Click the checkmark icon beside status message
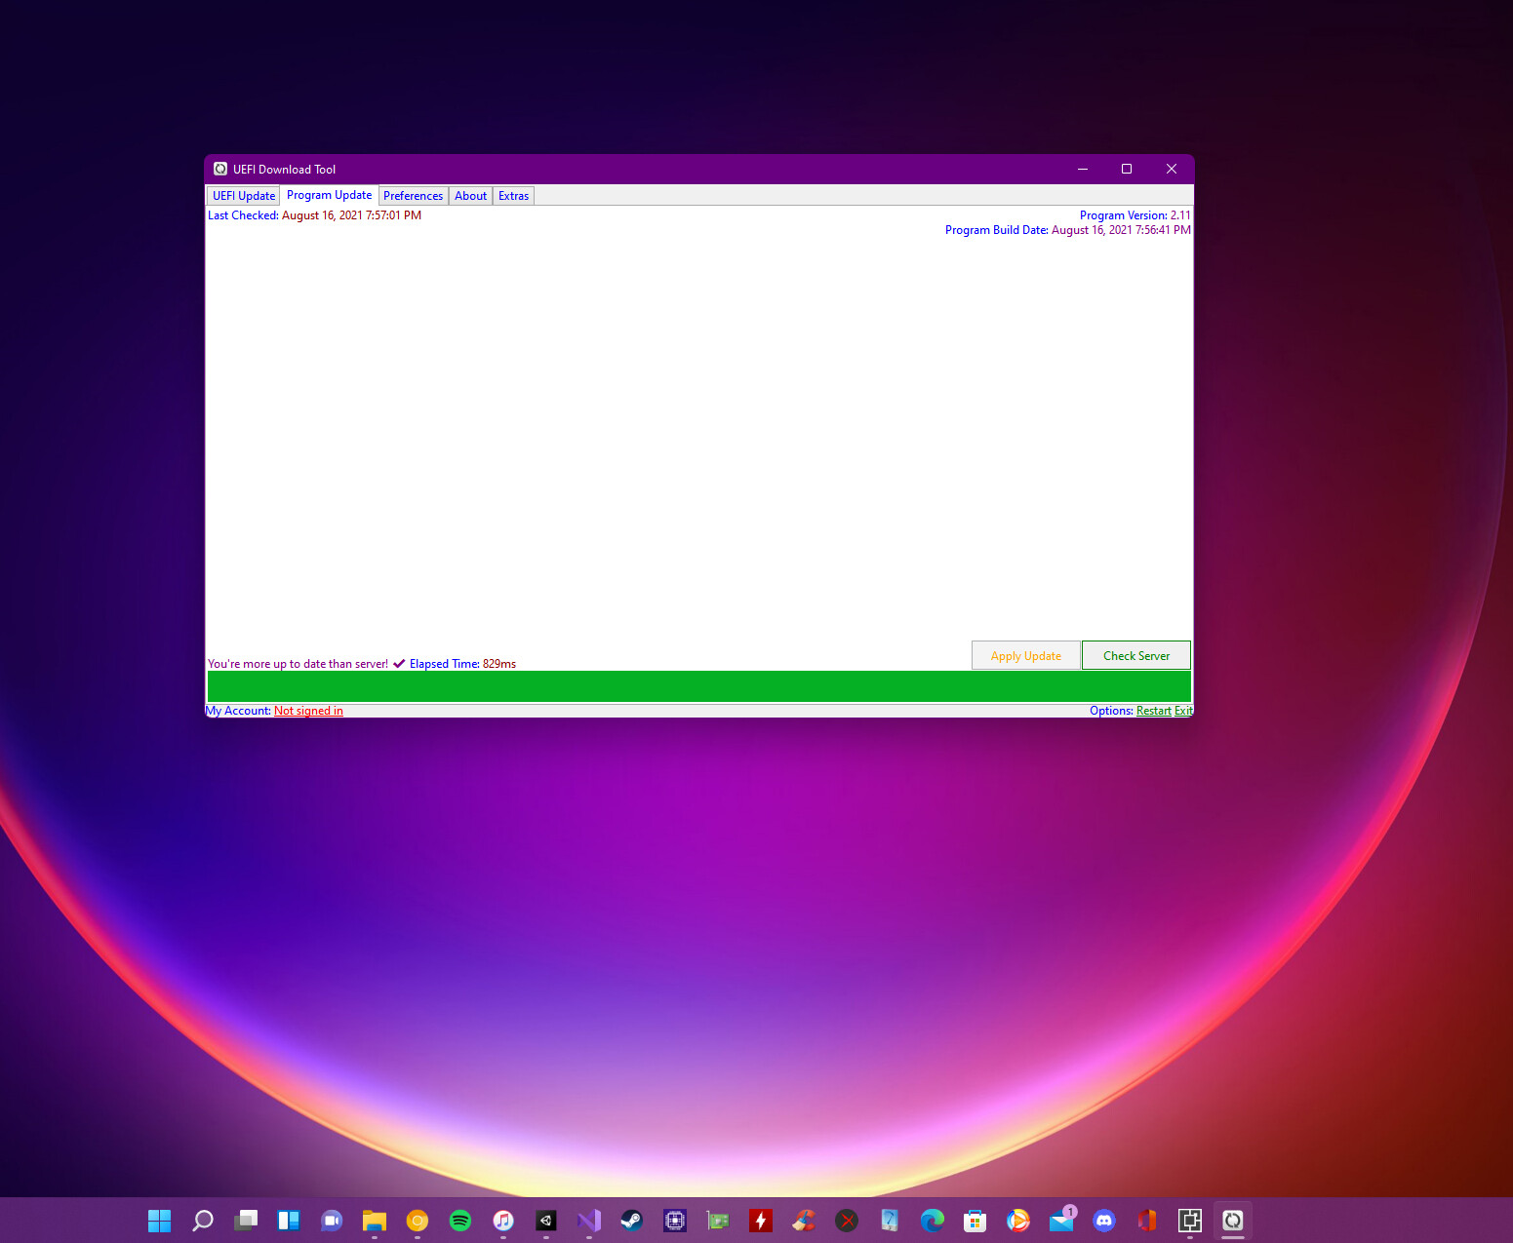 tap(399, 664)
